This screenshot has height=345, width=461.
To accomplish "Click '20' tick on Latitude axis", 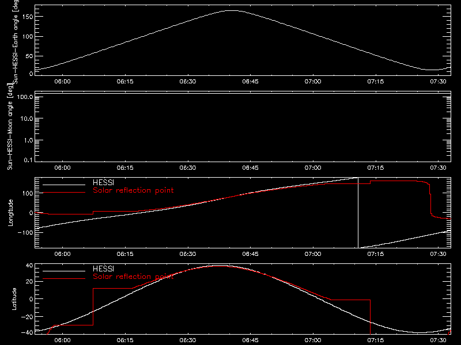I will pyautogui.click(x=29, y=282).
